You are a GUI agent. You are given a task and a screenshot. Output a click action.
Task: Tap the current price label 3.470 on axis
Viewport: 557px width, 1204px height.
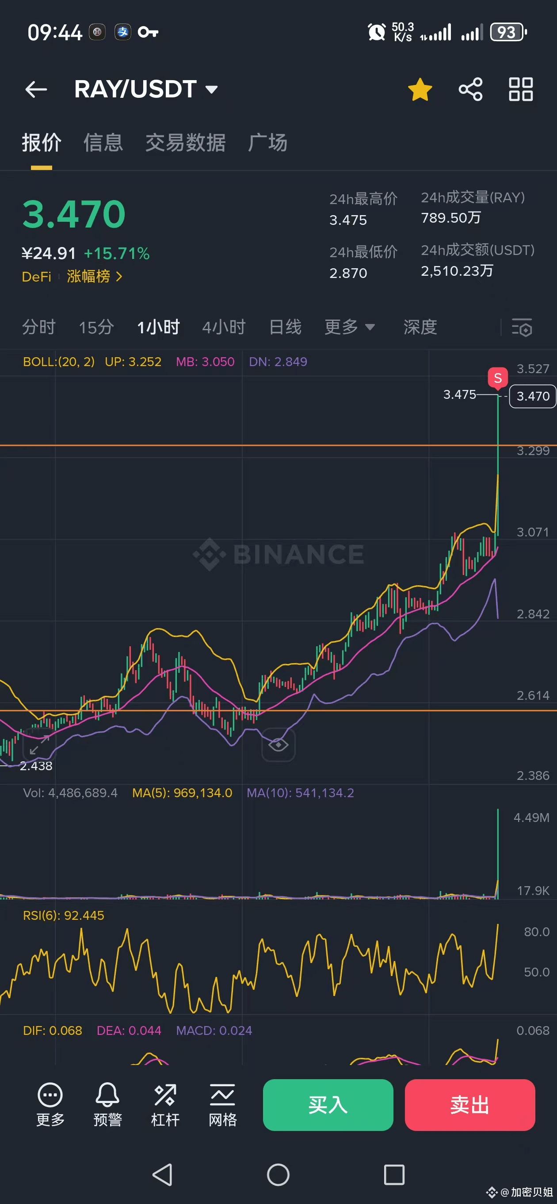533,396
